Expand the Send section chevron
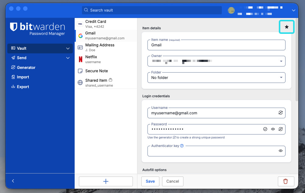The image size is (305, 193). pos(68,58)
